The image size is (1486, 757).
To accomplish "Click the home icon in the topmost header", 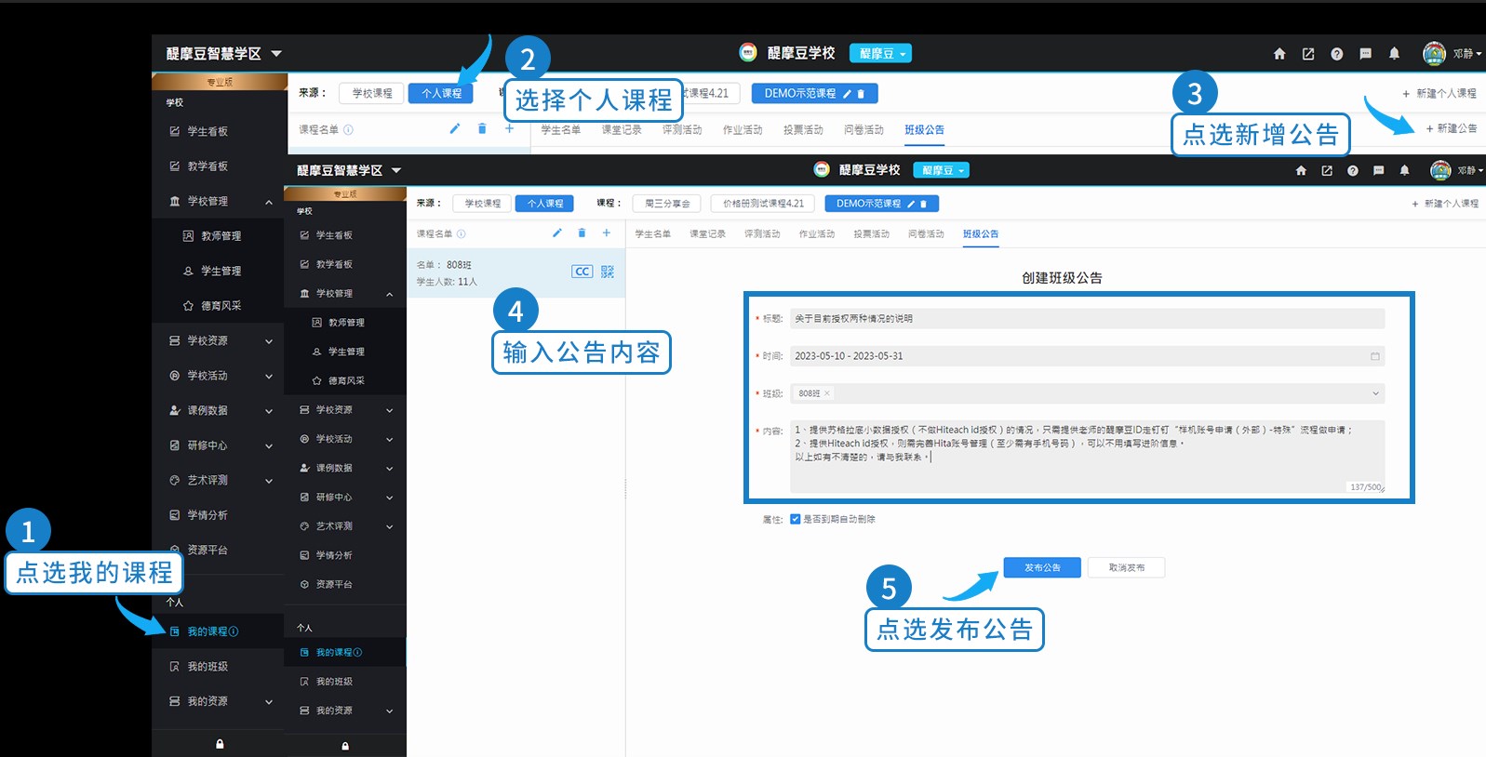I will pyautogui.click(x=1279, y=54).
